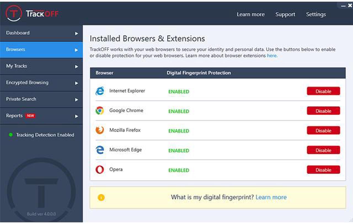
Task: Click the yellow info icon in fingerprint banner
Action: coord(101,197)
